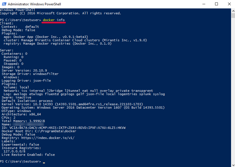Screen dimensions: 235x167
Task: Click the Server Version 20.10.9 line
Action: coord(24,70)
